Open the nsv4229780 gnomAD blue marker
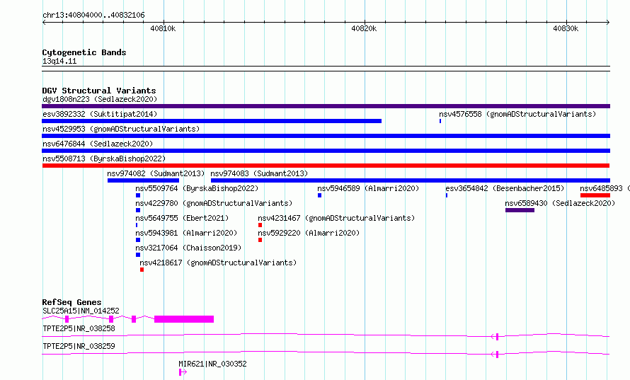This screenshot has width=630, height=380. click(138, 210)
